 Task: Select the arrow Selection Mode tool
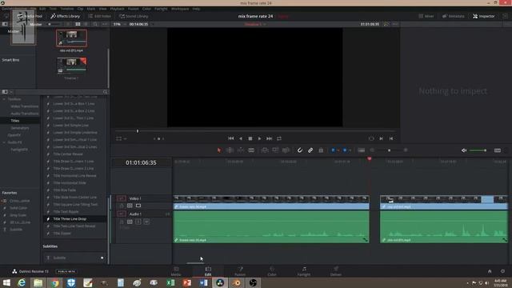tap(219, 150)
